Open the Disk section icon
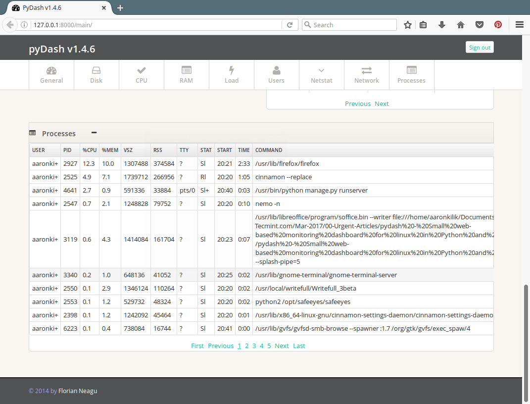530x404 pixels. coord(96,70)
